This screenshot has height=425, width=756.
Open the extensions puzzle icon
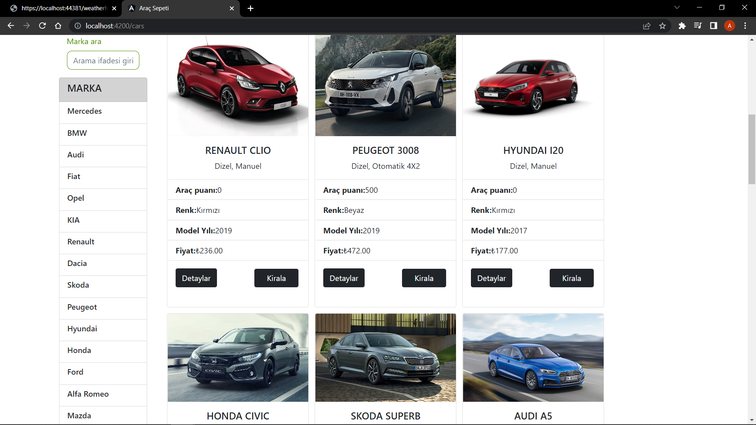(x=682, y=26)
